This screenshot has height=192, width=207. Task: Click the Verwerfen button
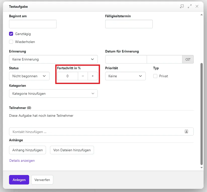tap(42, 180)
